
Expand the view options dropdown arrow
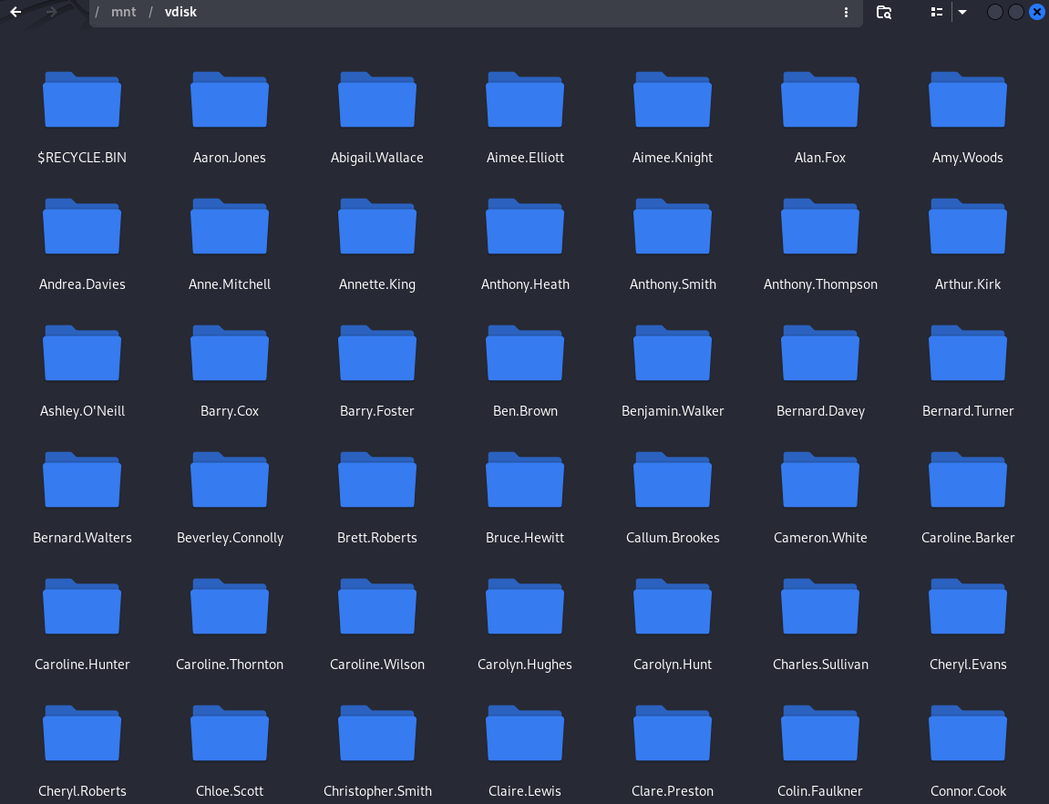(962, 12)
